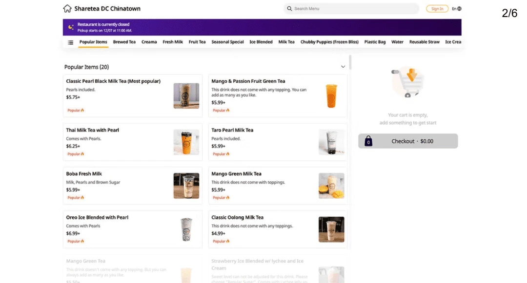Open the Reusable Straw tab
The image size is (527, 283).
[x=424, y=42]
